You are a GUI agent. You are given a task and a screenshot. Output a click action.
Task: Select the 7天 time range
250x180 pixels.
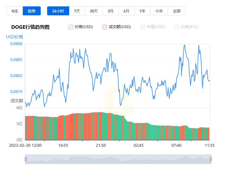(x=77, y=11)
